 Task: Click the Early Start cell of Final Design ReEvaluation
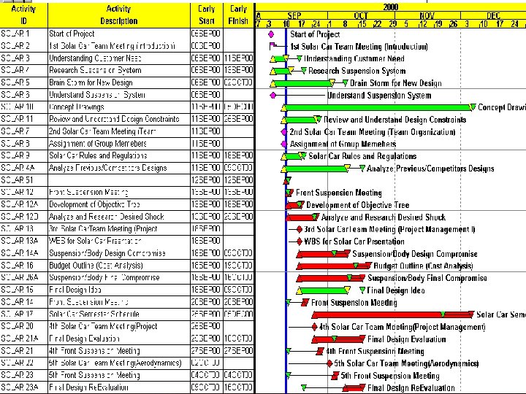click(206, 387)
